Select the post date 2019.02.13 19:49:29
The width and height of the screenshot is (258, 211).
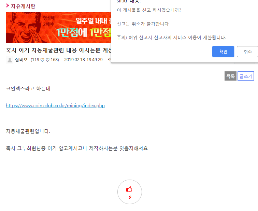point(83,60)
